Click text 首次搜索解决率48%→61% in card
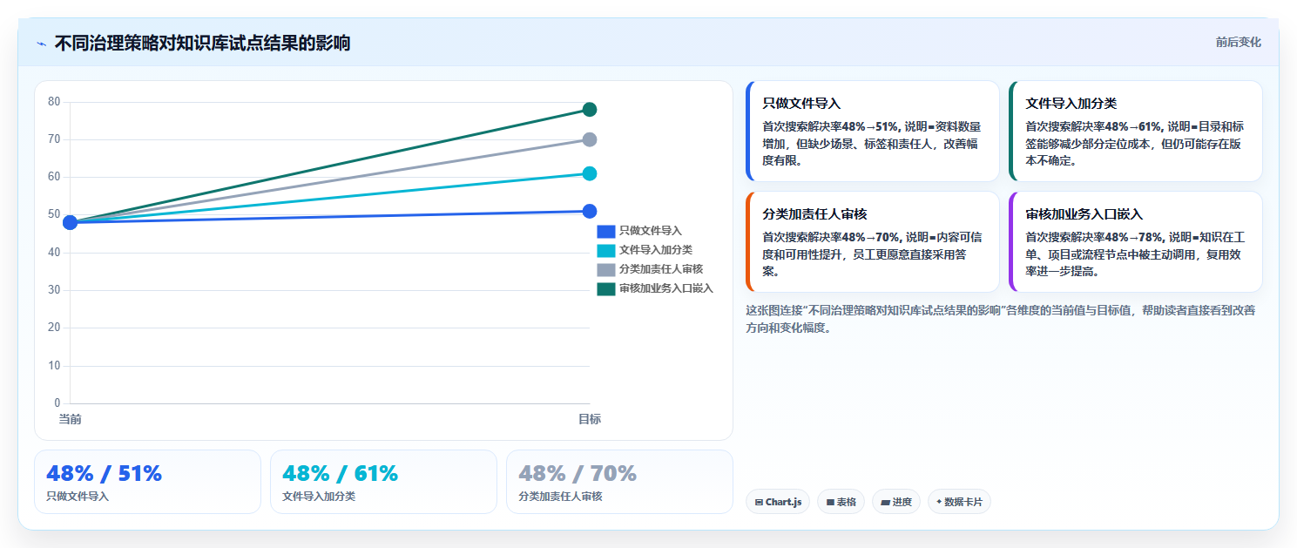 1094,126
